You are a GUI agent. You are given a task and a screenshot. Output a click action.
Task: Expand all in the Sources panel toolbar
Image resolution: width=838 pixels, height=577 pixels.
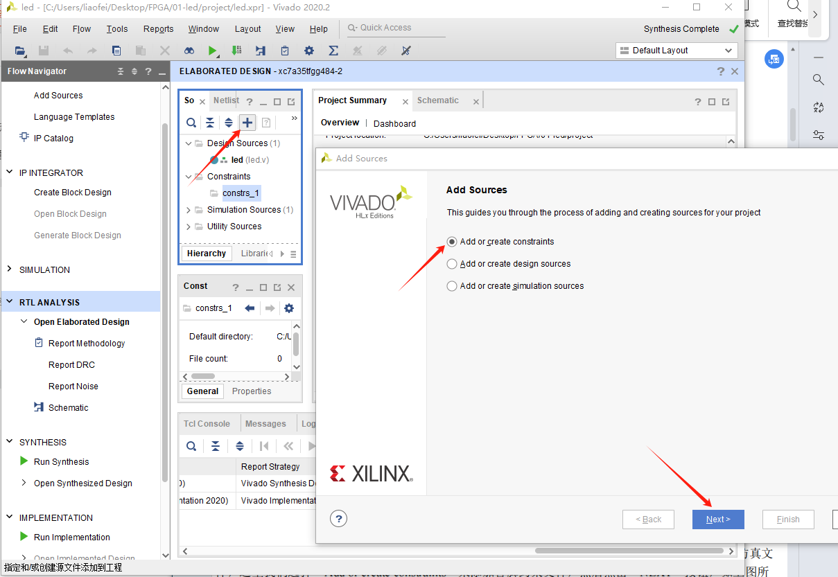229,123
